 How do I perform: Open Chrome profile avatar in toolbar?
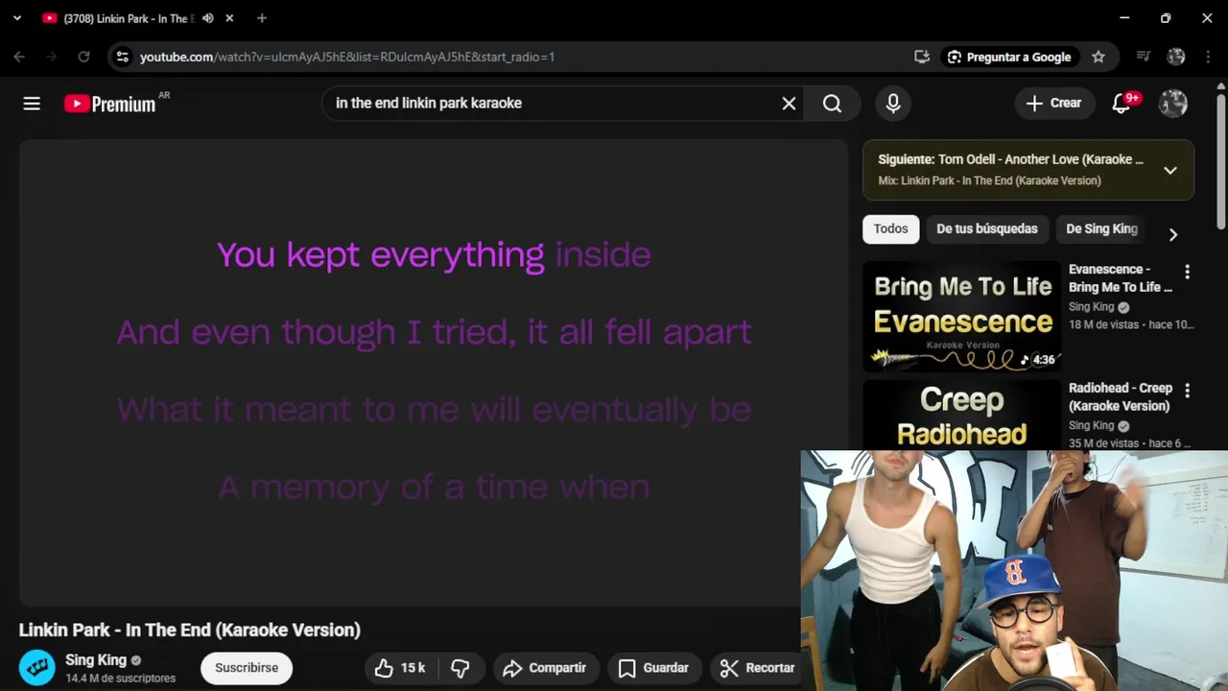pyautogui.click(x=1176, y=57)
